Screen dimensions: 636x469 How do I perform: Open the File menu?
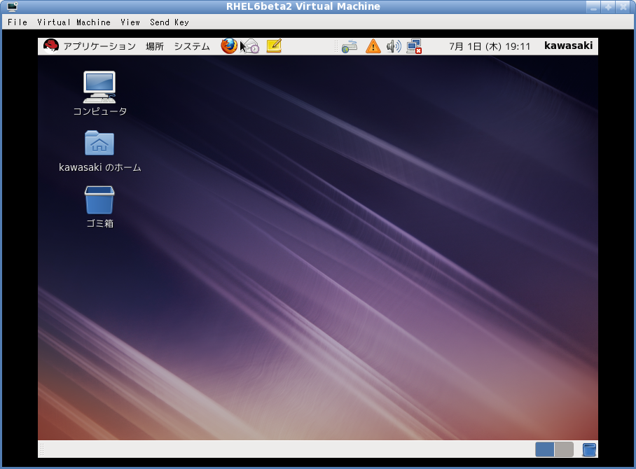coord(18,22)
